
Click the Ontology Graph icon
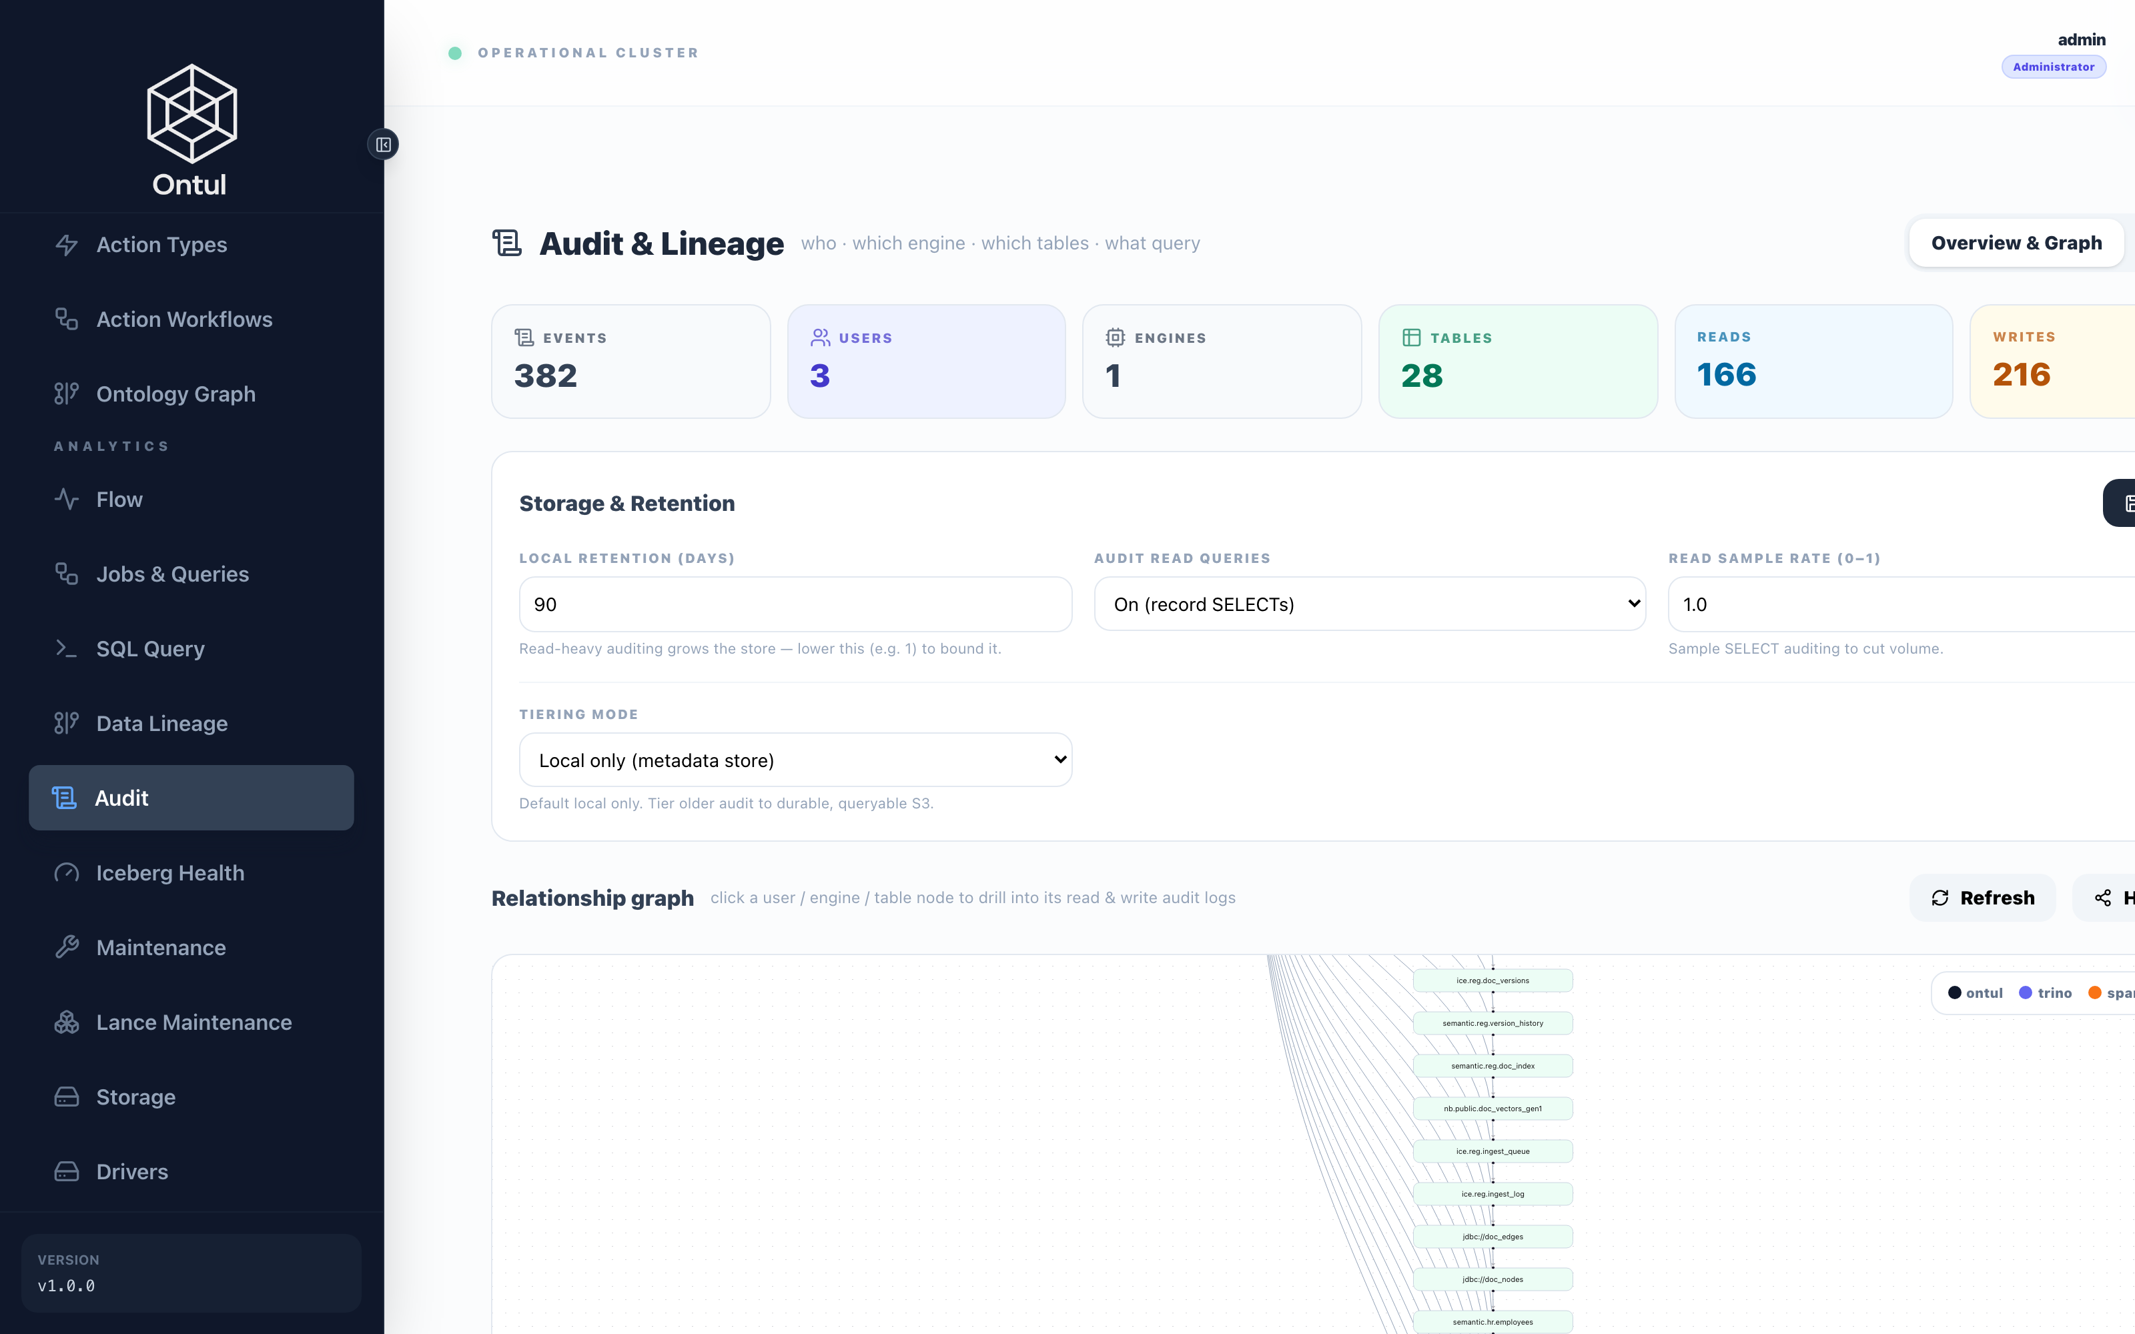tap(67, 394)
